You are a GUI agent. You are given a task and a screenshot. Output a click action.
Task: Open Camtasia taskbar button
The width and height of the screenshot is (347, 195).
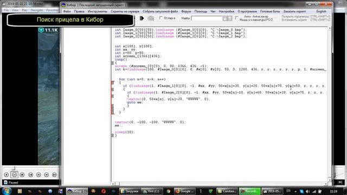227,191
